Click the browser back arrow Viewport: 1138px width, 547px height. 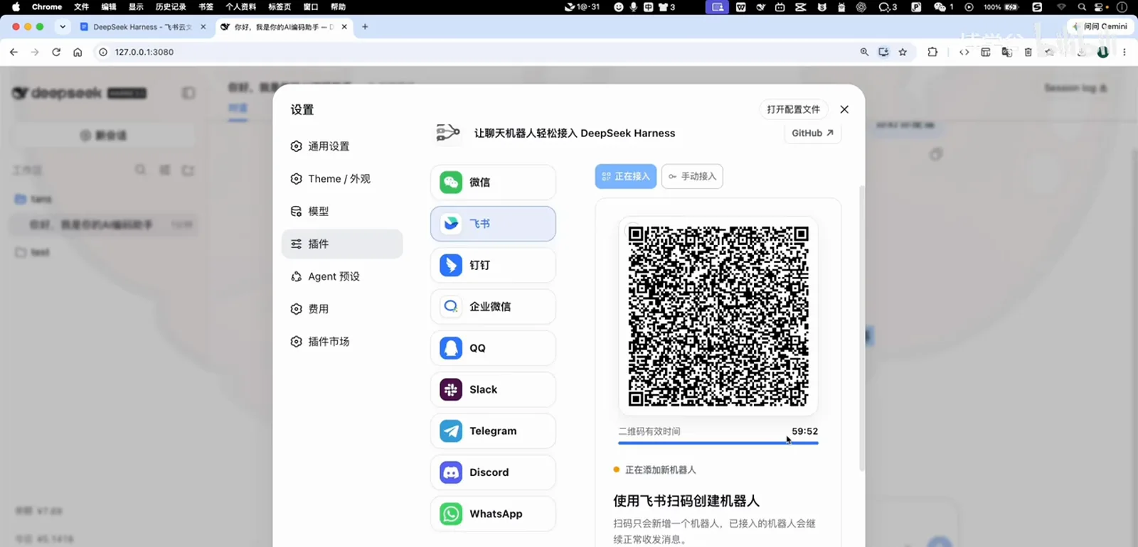tap(14, 52)
